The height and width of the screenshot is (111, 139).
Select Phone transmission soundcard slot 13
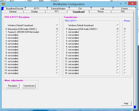[125, 67]
